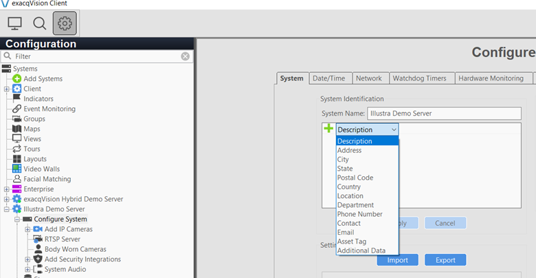536x278 pixels.
Task: Click the Config gear toolbar icon
Action: [x=65, y=23]
